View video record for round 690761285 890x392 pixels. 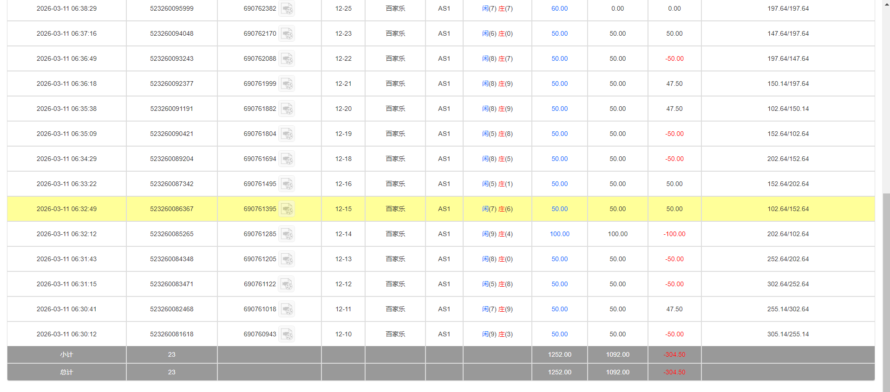tap(287, 234)
